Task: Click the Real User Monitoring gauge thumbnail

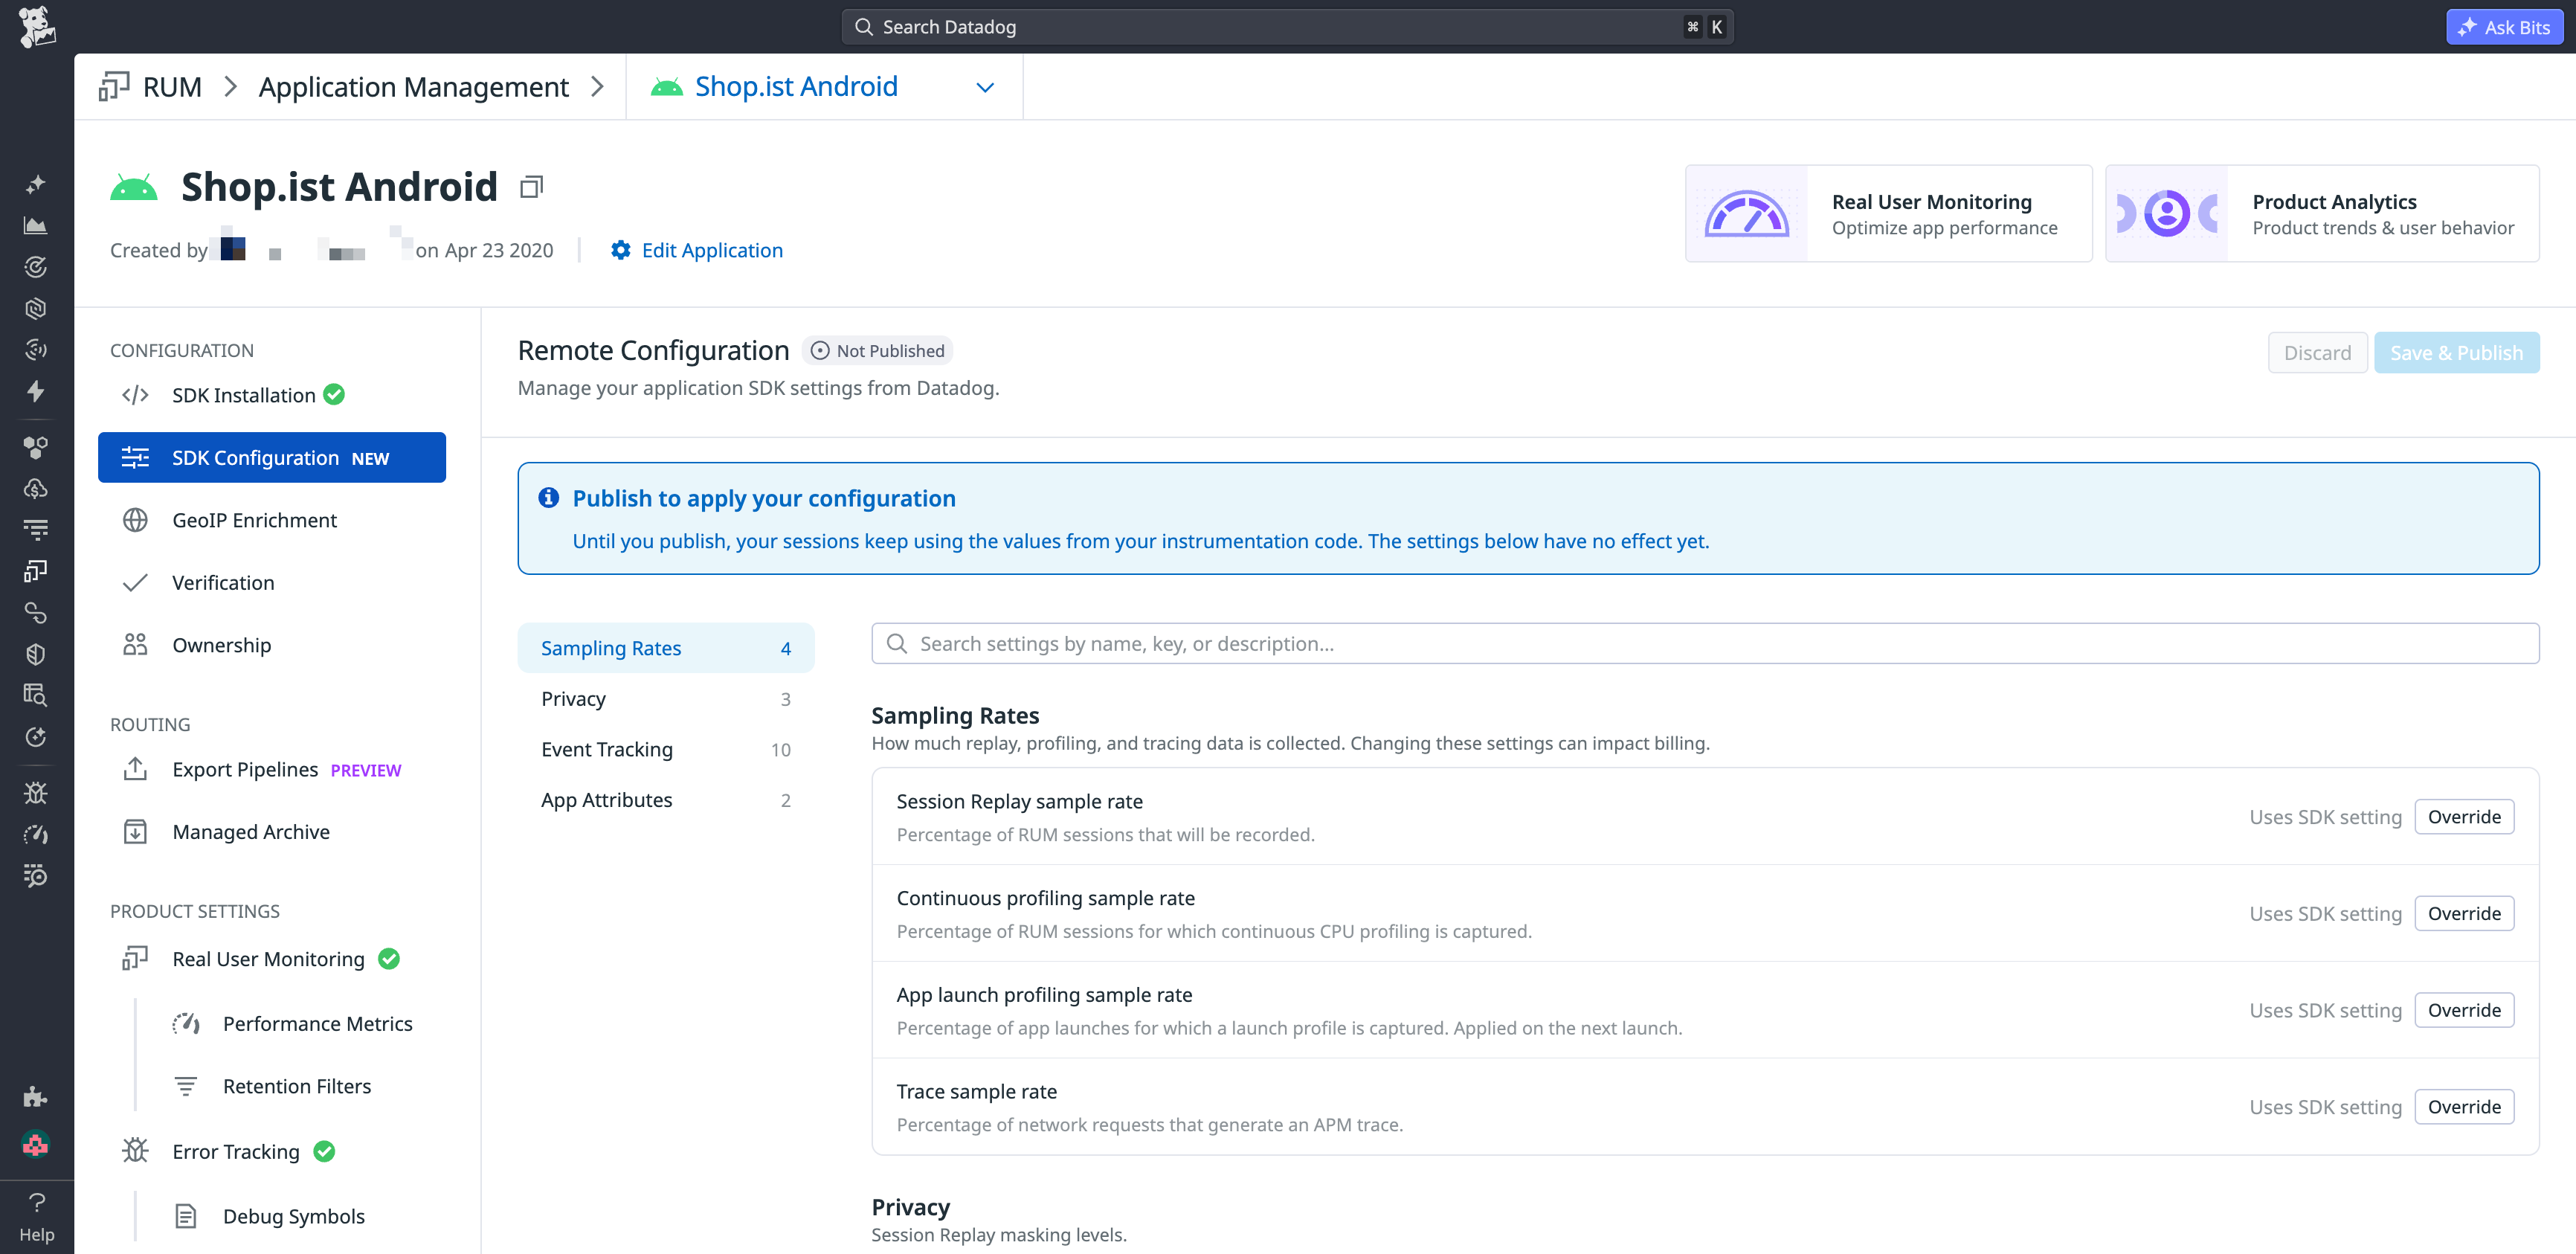Action: 1747,213
